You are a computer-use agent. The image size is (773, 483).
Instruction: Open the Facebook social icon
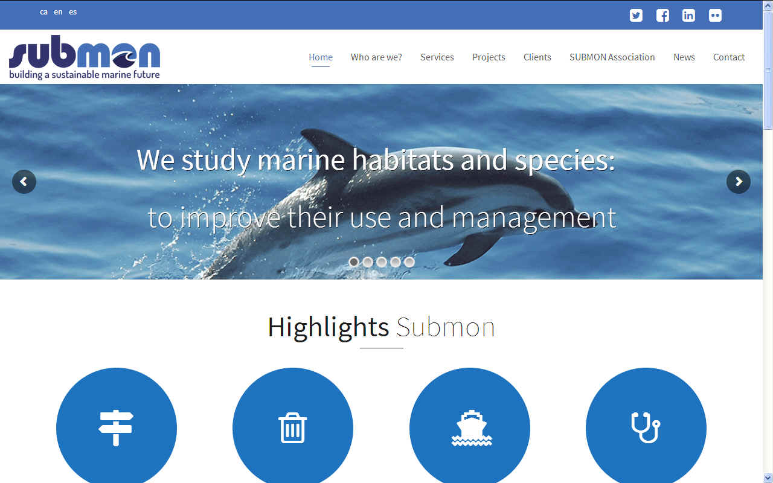(x=662, y=16)
